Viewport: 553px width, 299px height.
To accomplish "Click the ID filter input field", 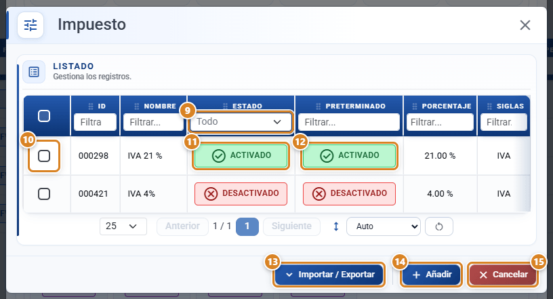I will pos(96,122).
